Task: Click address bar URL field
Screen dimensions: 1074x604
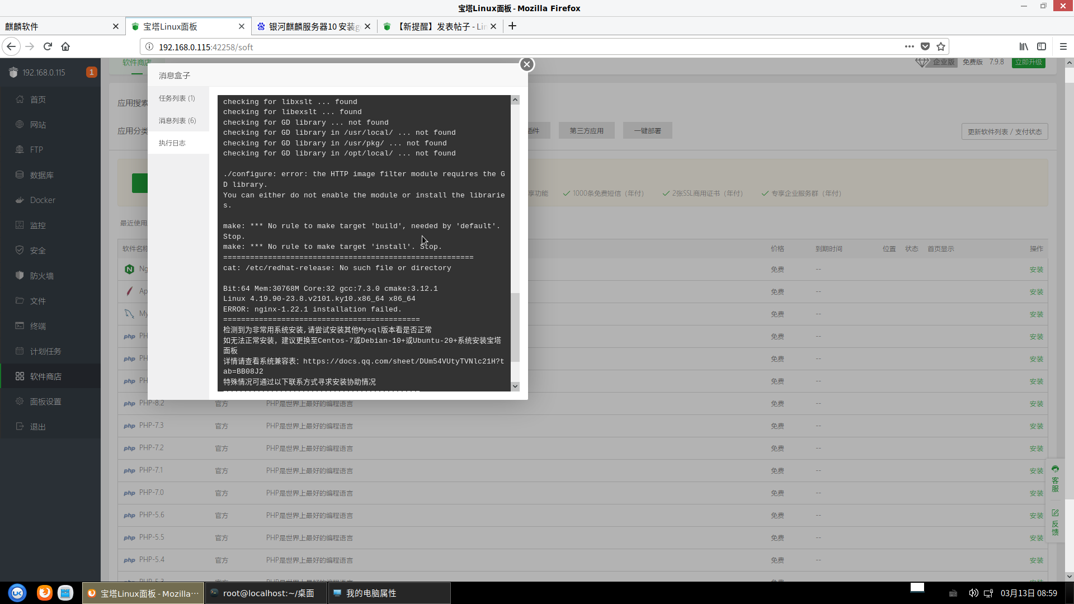Action: (x=526, y=47)
